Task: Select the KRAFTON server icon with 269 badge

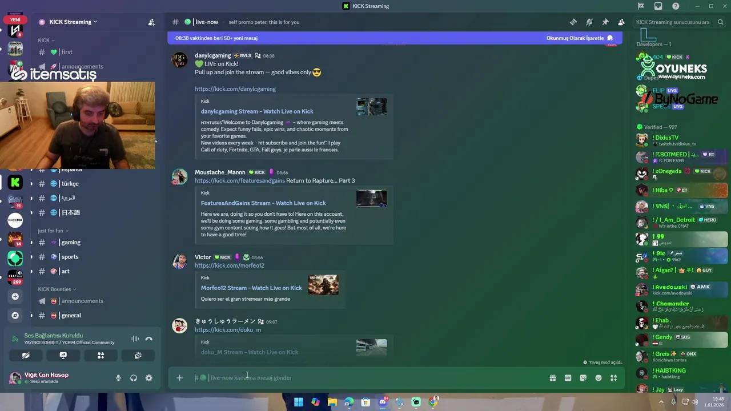Action: pyautogui.click(x=15, y=277)
